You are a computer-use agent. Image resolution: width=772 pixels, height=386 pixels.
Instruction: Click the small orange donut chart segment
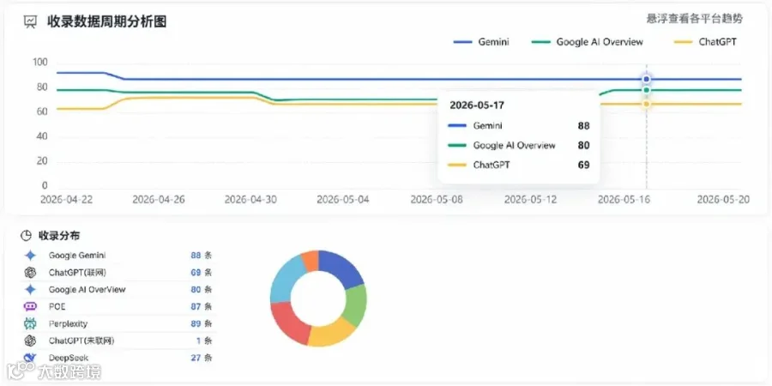click(x=311, y=260)
